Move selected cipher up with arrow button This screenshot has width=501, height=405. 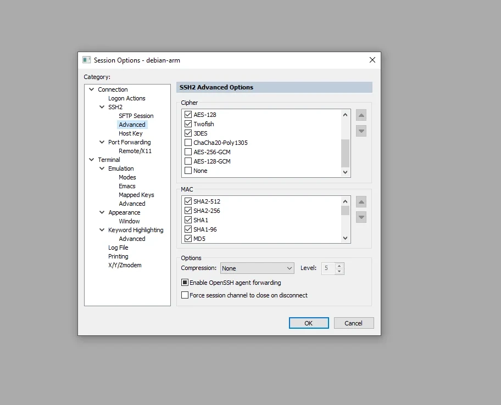(361, 115)
